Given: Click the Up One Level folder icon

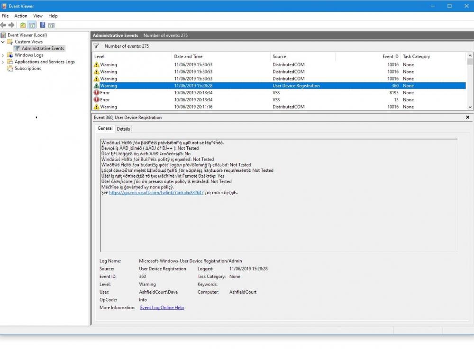Looking at the screenshot, I should pos(23,25).
